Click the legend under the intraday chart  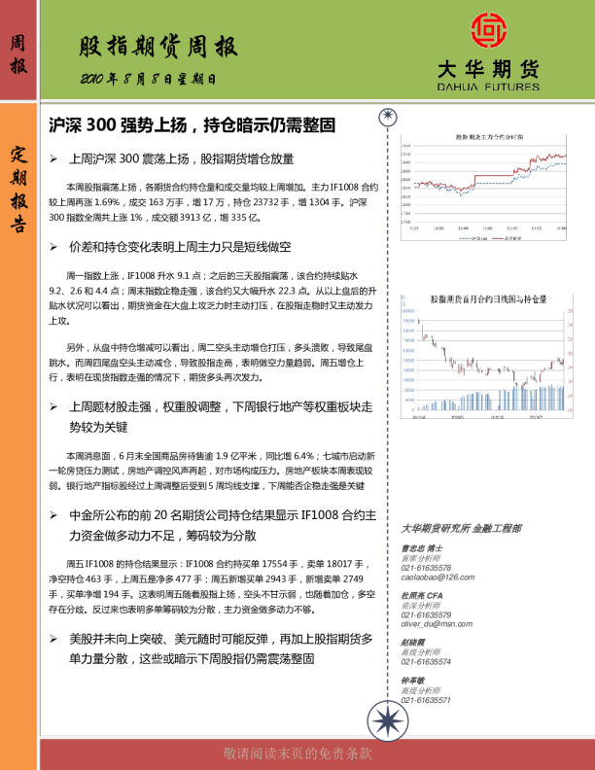pyautogui.click(x=485, y=236)
